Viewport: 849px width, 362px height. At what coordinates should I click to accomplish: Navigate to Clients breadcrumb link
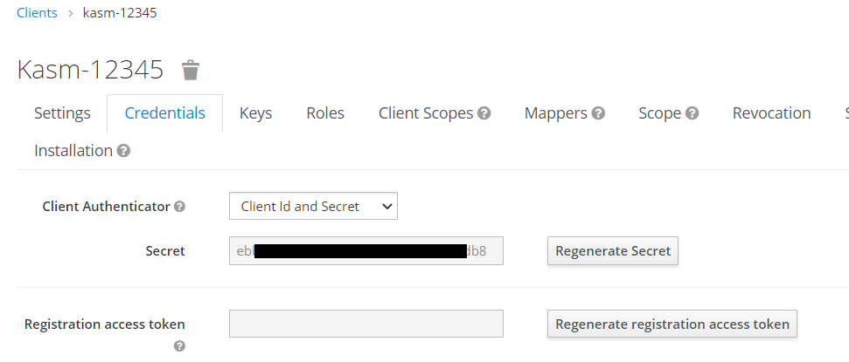(x=37, y=13)
